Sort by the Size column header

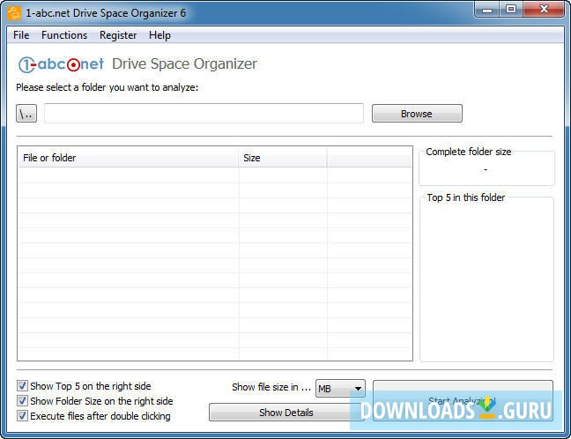[283, 158]
